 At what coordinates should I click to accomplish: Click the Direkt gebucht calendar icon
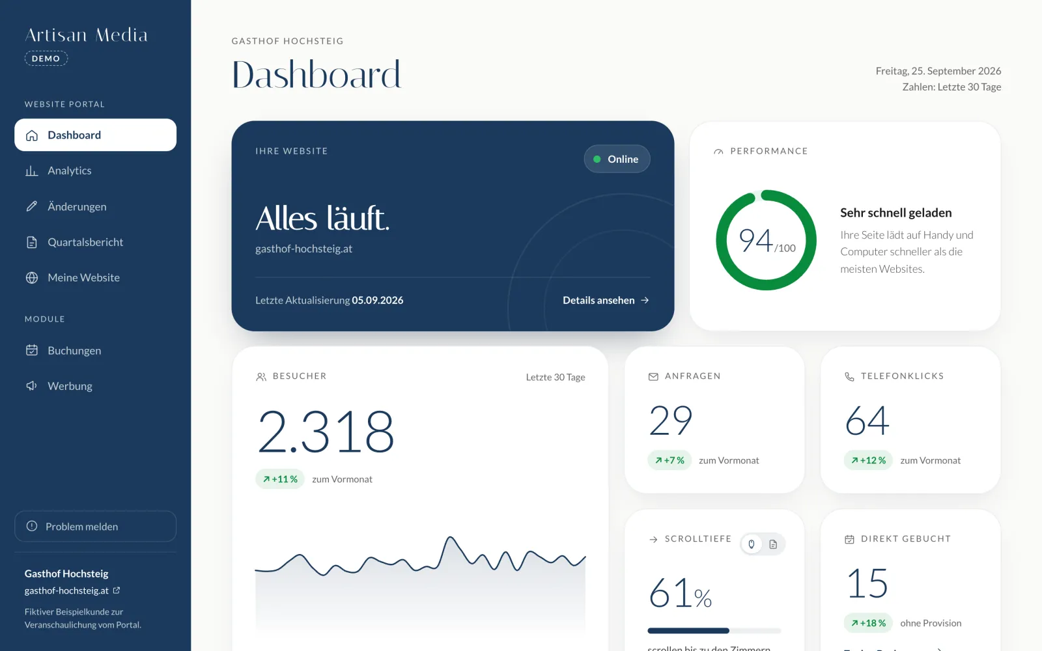[849, 539]
